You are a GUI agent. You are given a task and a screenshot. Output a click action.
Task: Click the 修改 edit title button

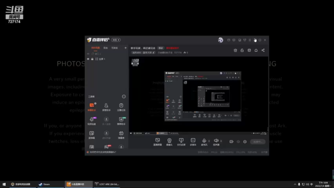(x=161, y=48)
